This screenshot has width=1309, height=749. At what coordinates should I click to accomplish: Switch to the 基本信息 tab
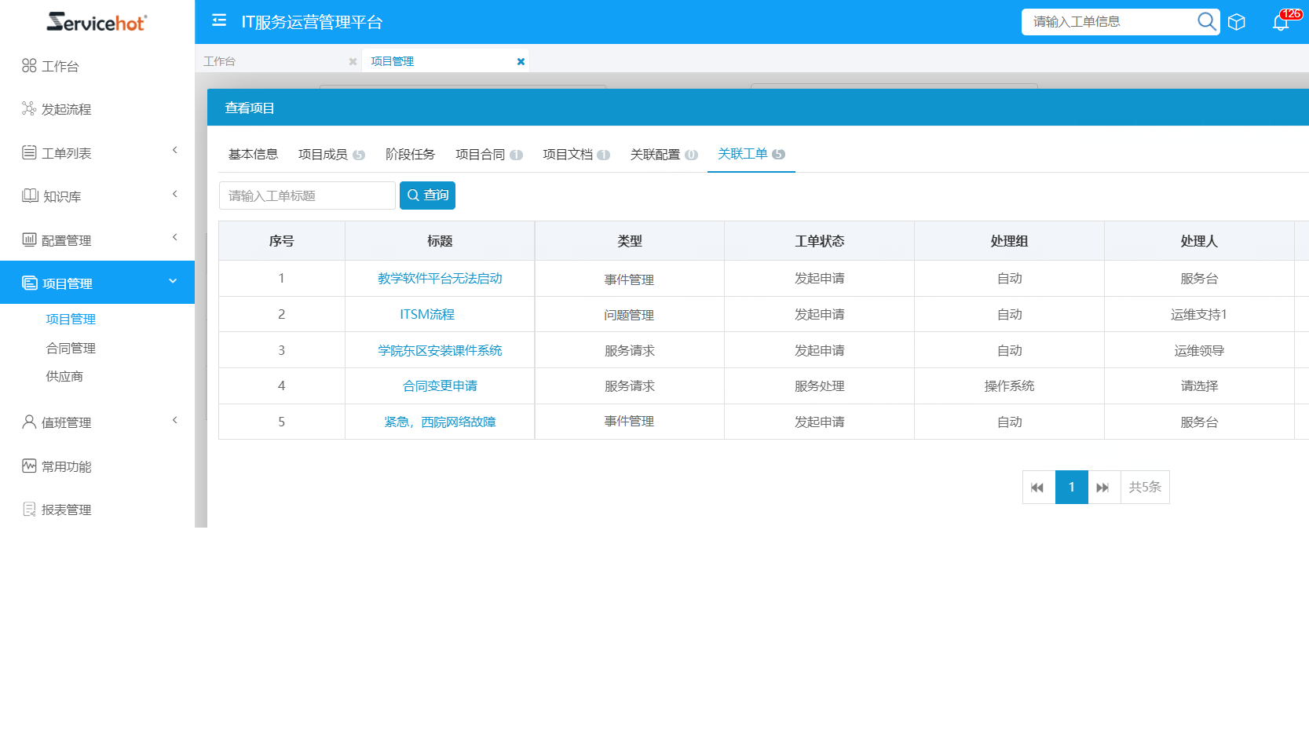[x=252, y=154]
